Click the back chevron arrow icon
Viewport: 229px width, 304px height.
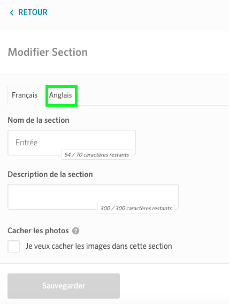coord(12,13)
